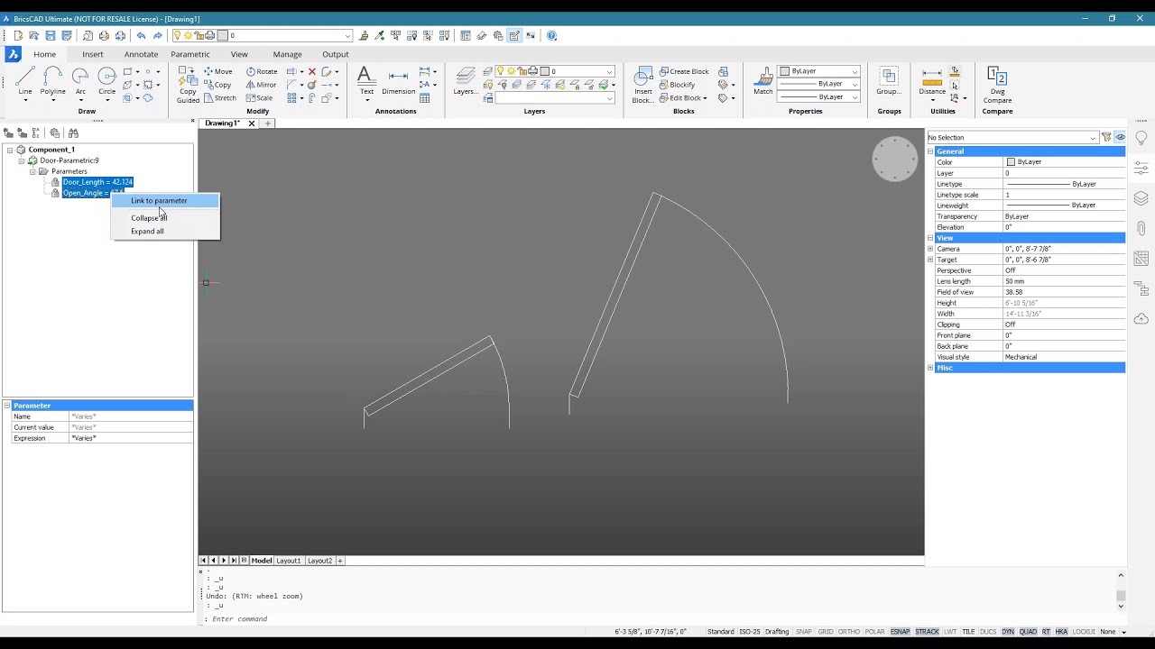Open the ByLayer color dropdown in ribbon
The height and width of the screenshot is (649, 1155).
(x=818, y=71)
